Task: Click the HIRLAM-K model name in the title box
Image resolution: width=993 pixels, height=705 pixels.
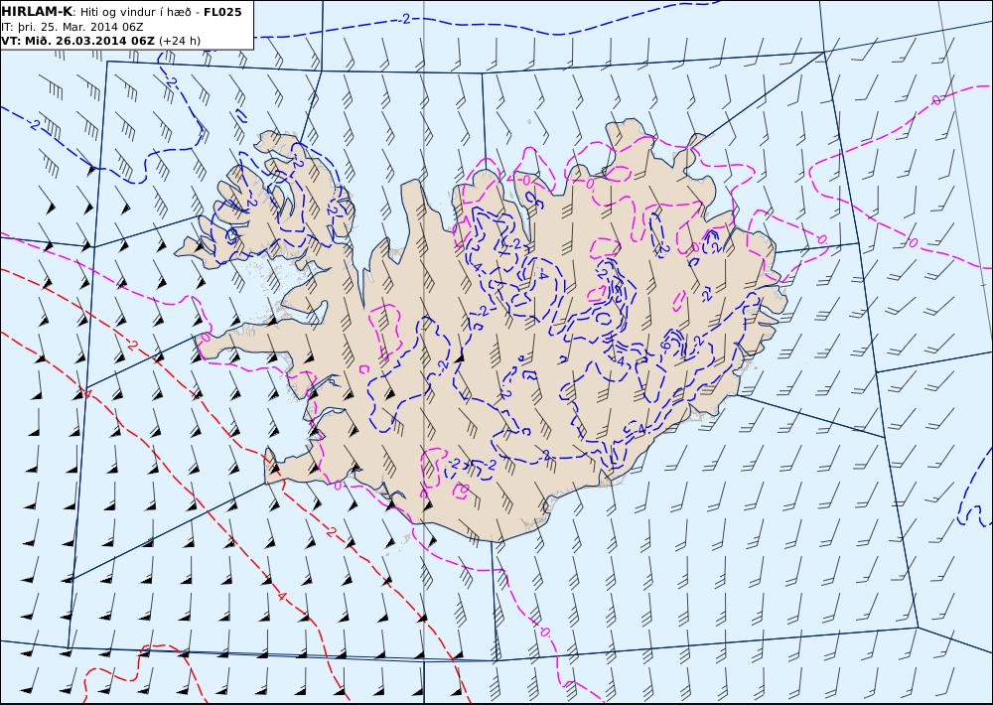Action: [x=38, y=11]
